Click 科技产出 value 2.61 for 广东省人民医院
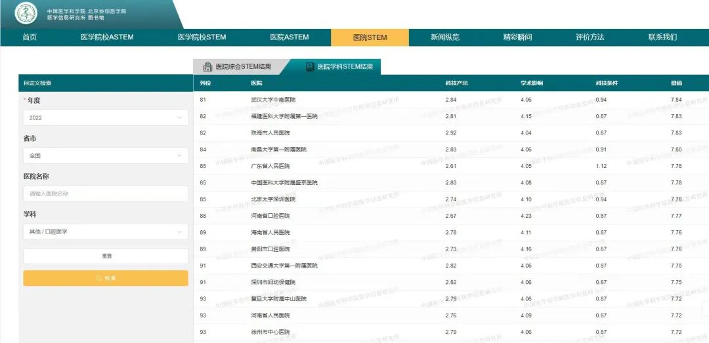709x343 pixels. pos(451,166)
